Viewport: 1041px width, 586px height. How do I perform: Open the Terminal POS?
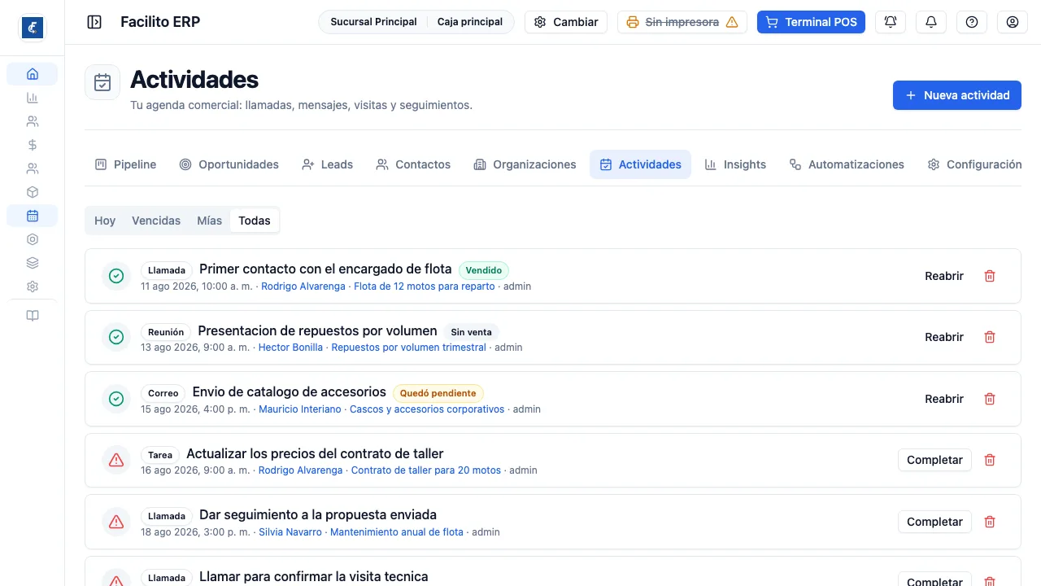click(x=811, y=22)
